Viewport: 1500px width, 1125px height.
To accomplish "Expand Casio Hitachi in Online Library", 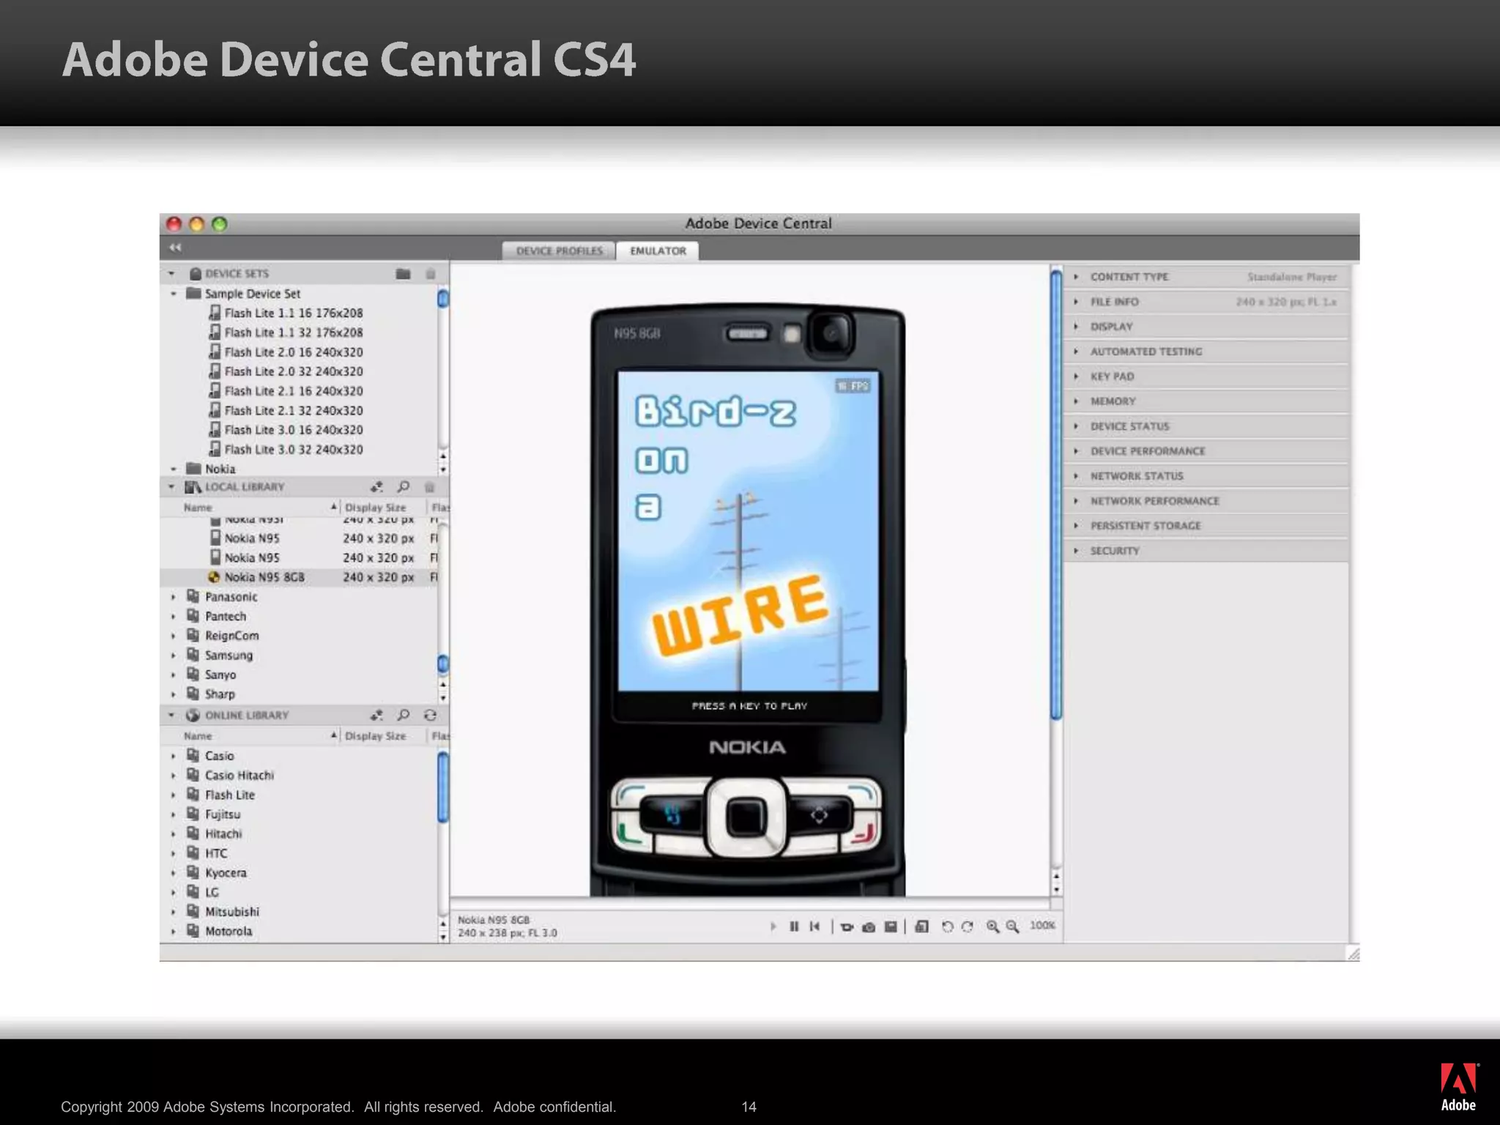I will (174, 776).
